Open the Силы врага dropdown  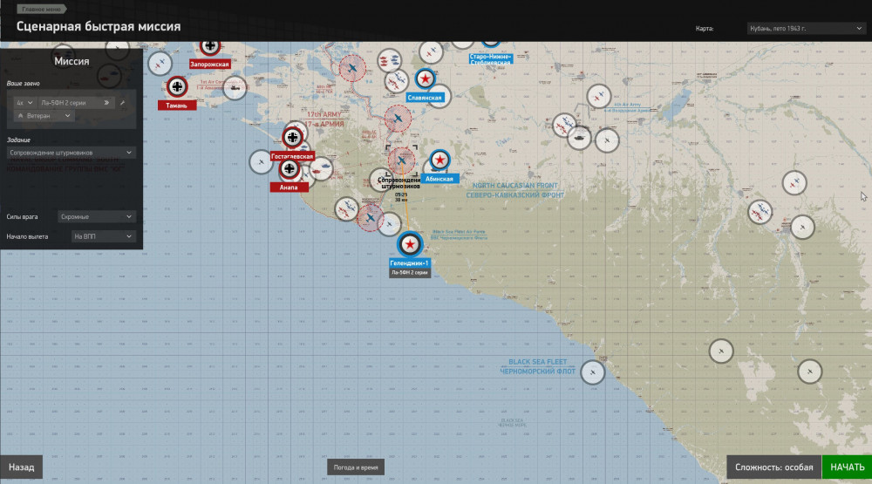96,216
